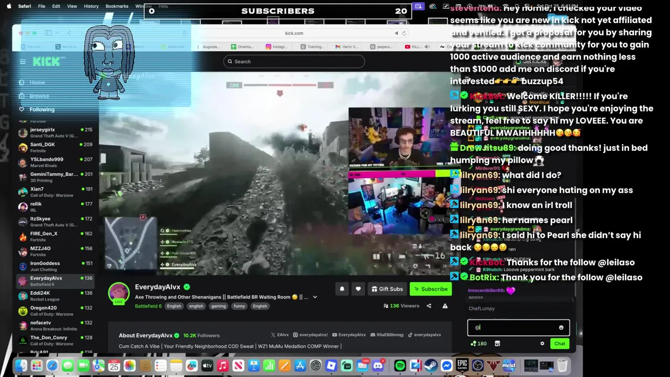Click the Gift Subs button

(x=387, y=289)
